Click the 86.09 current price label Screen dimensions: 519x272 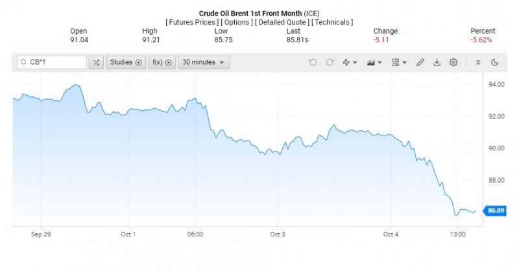pyautogui.click(x=496, y=210)
